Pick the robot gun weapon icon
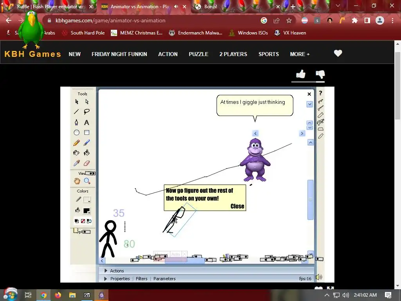The height and width of the screenshot is (301, 401). tap(320, 122)
